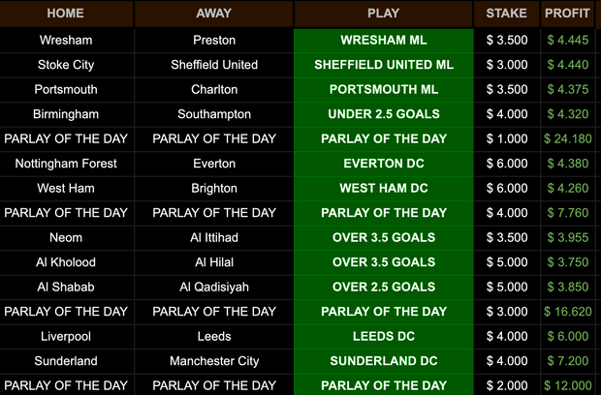Viewport: 601px width, 395px height.
Task: Select the OVER 2.5 GOALS play cell
Action: 383,287
